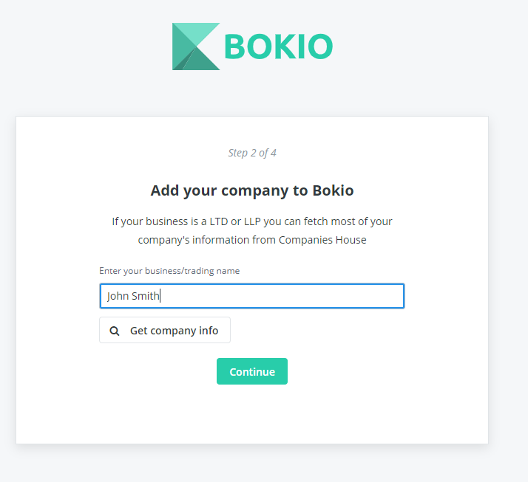Click the word 'John' in the input
Image resolution: width=528 pixels, height=482 pixels.
(118, 297)
